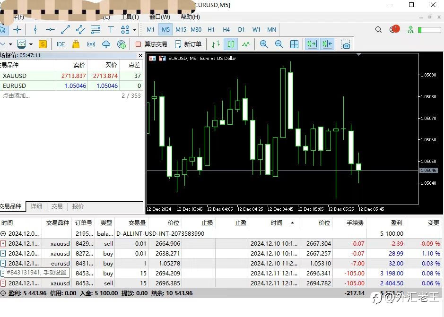Zoom in on the chart
The height and width of the screenshot is (317, 444).
click(x=264, y=44)
